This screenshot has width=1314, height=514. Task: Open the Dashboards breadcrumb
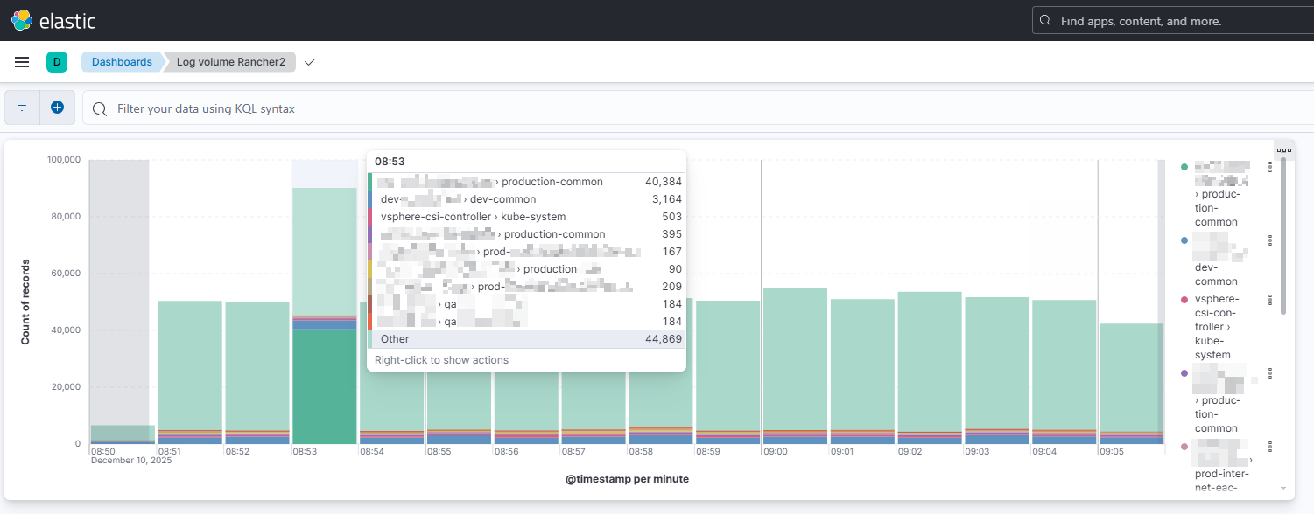121,62
